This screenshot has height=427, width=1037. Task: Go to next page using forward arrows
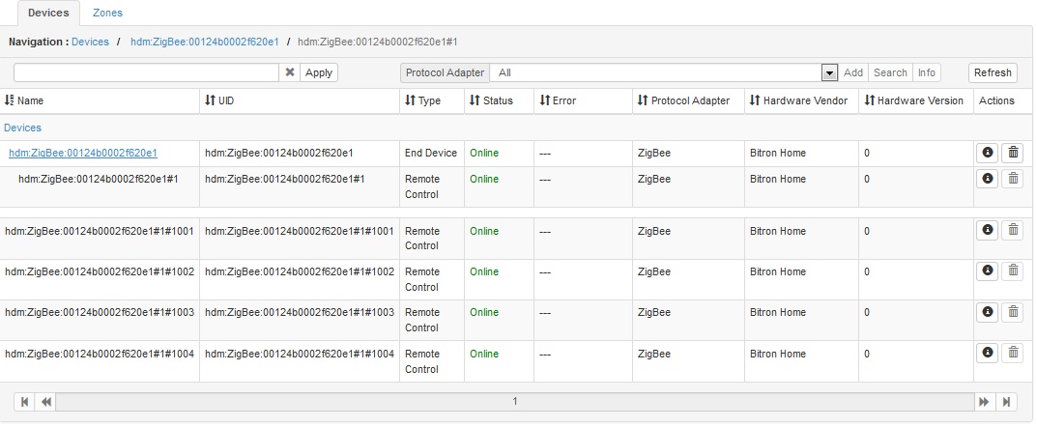(985, 402)
